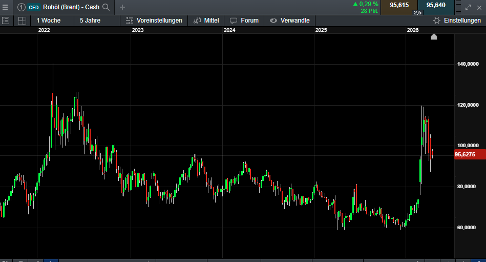Add a new chart tab with plus
This screenshot has height=262, width=486.
(x=122, y=7)
